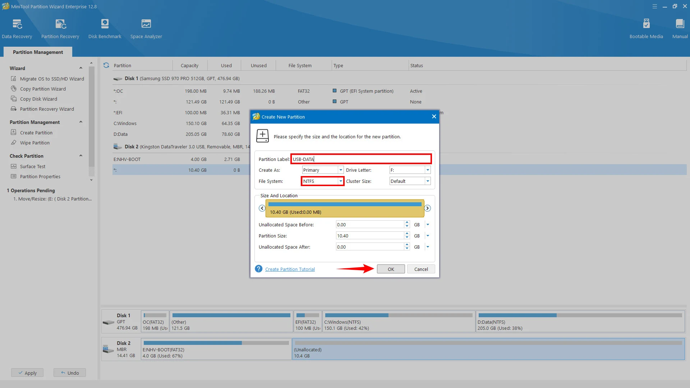Launch the Disk Benchmark tool
690x388 pixels.
tap(105, 29)
